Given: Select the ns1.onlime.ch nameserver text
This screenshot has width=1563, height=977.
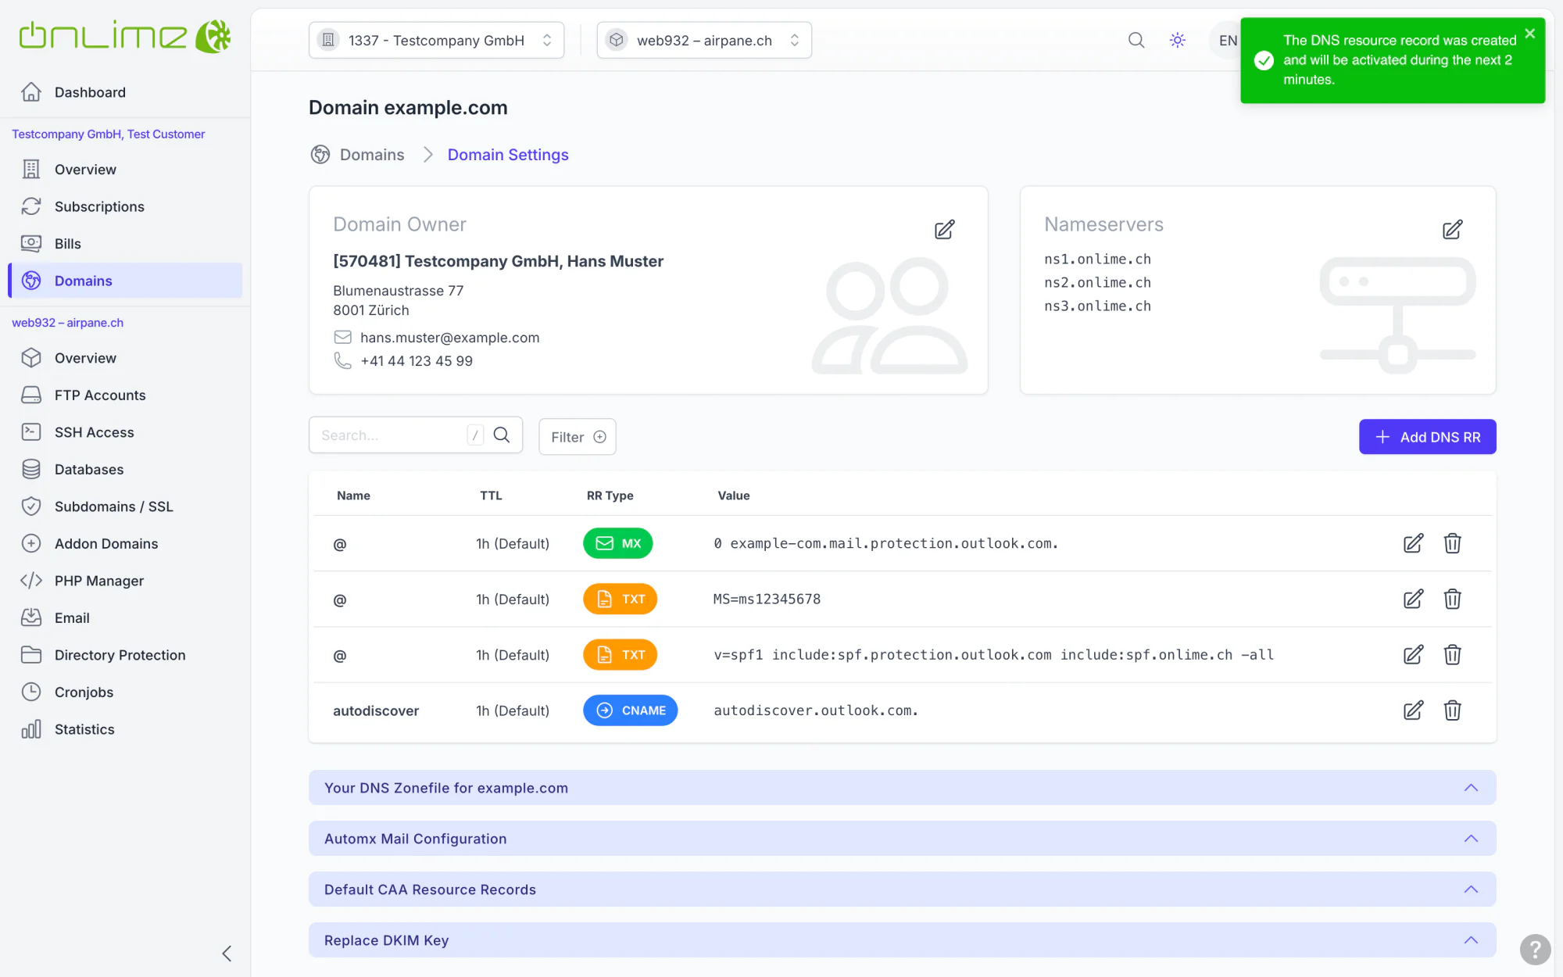Looking at the screenshot, I should point(1097,259).
